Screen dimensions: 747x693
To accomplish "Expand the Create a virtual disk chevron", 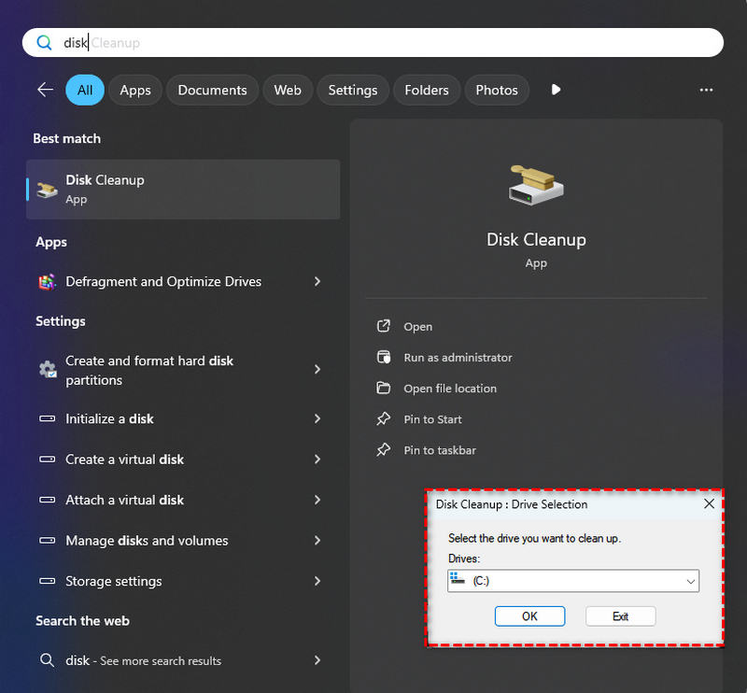I will [317, 459].
